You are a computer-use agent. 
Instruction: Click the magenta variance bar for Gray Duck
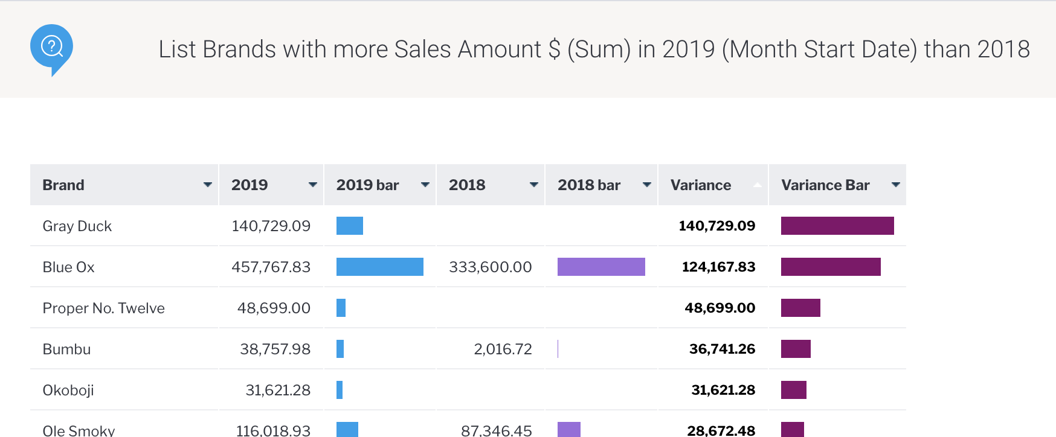(x=837, y=226)
